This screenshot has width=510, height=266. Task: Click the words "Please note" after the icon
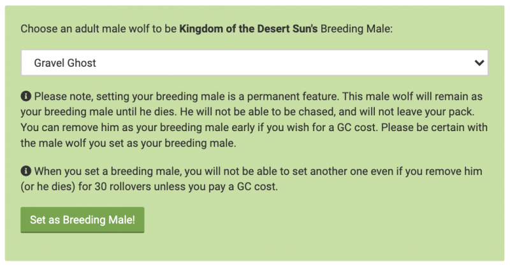pos(62,97)
